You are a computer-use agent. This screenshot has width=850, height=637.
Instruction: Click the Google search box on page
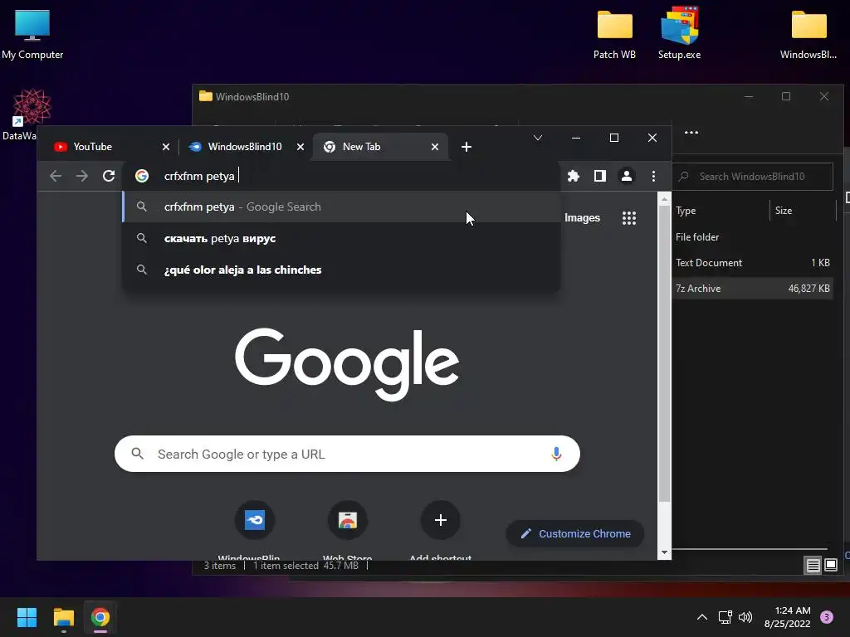347,454
